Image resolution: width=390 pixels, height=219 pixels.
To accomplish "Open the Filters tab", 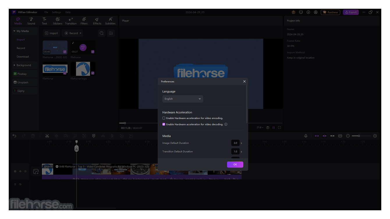I will click(84, 21).
